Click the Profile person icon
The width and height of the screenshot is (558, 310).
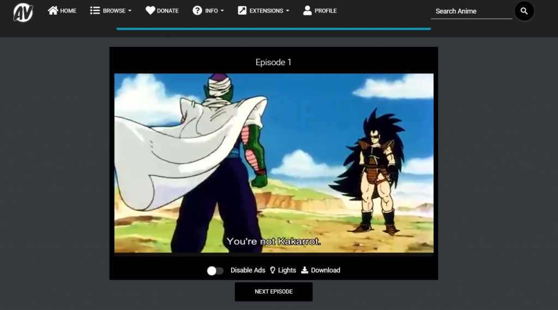[307, 11]
